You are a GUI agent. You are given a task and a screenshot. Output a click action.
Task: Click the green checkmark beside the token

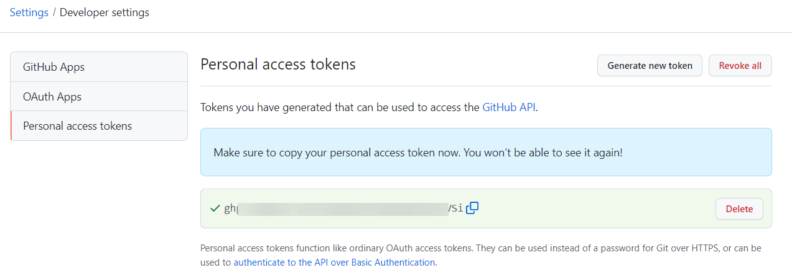tap(215, 208)
